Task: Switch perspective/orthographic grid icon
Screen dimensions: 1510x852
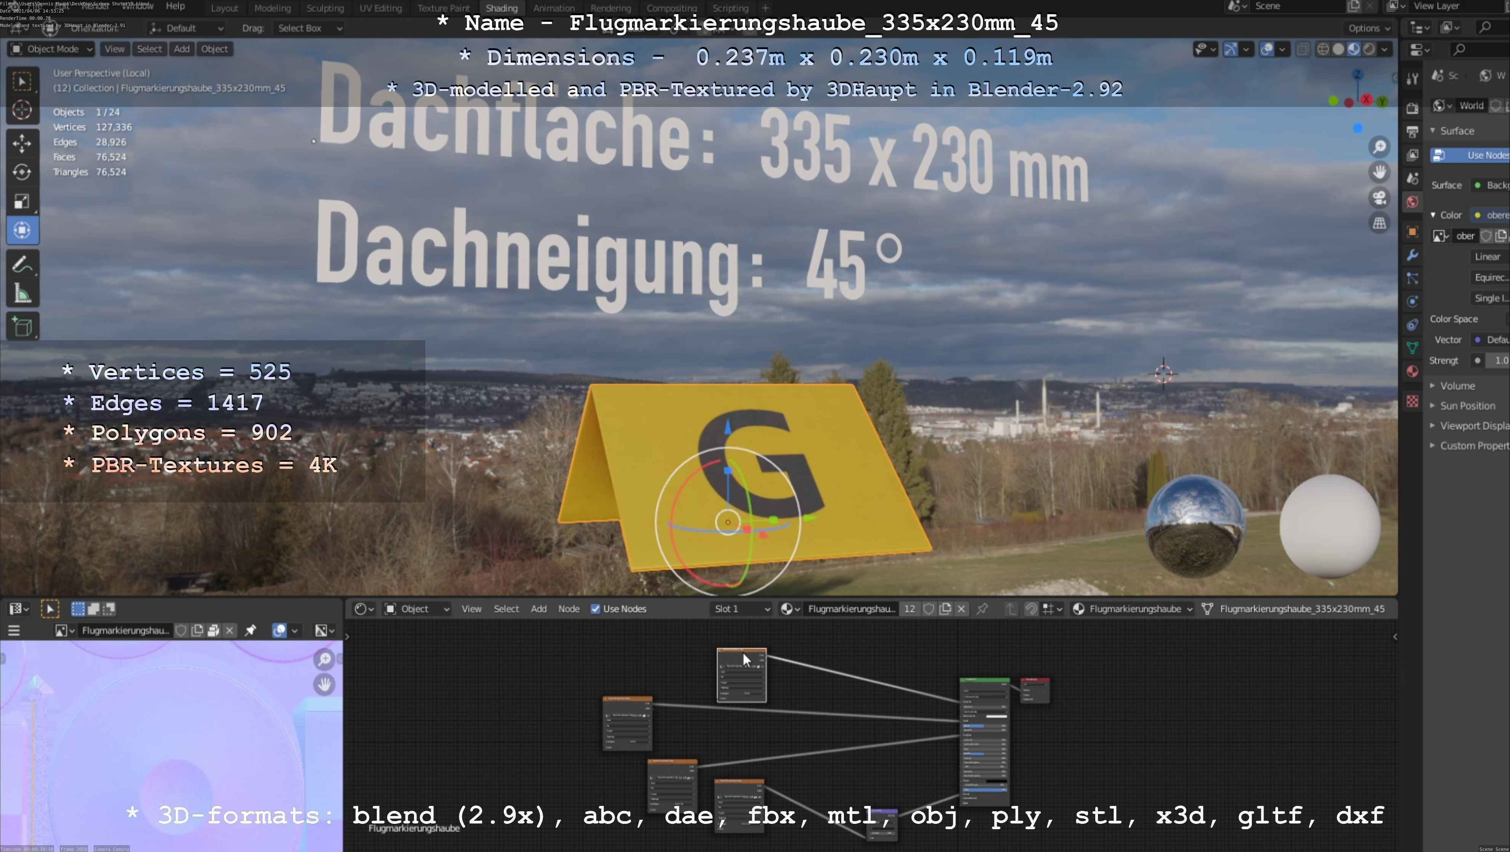Action: point(1379,223)
